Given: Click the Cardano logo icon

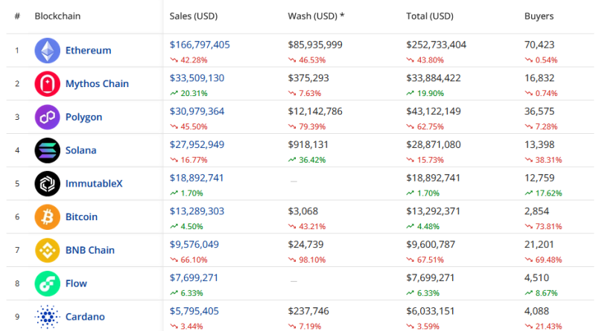Looking at the screenshot, I should click(x=47, y=317).
